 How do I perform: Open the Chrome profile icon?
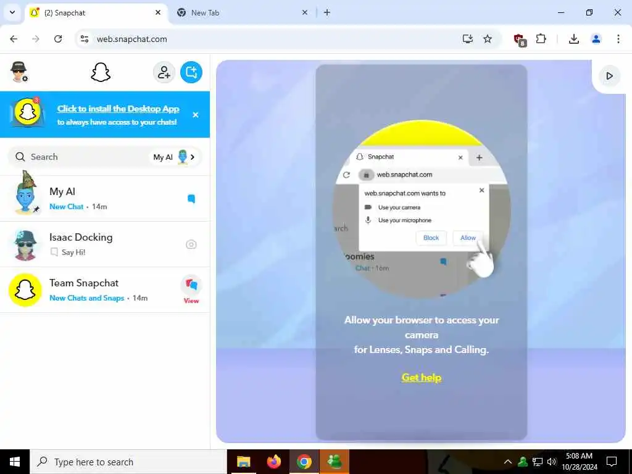pos(596,39)
